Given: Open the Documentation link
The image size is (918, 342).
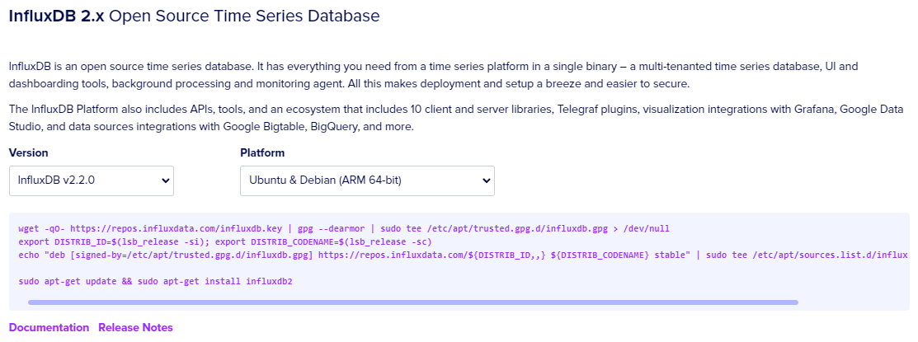Looking at the screenshot, I should tap(49, 327).
